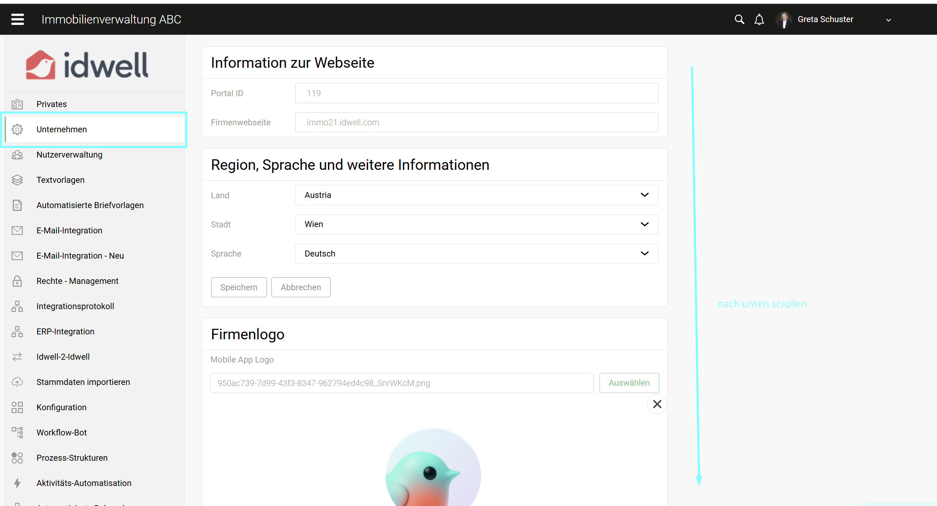Screen dimensions: 937x506
Task: Expand the Land dropdown showing Austria
Action: pyautogui.click(x=477, y=195)
